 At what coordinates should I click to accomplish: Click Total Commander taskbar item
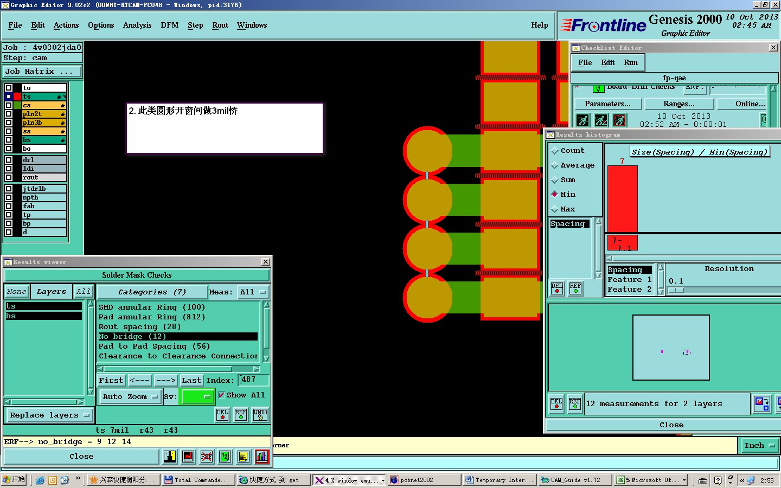(199, 480)
